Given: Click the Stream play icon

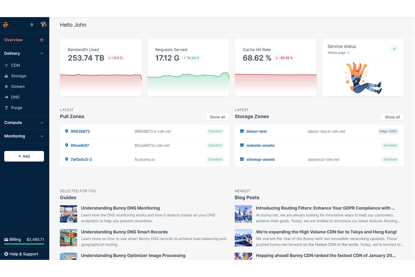Looking at the screenshot, I should (x=6, y=87).
